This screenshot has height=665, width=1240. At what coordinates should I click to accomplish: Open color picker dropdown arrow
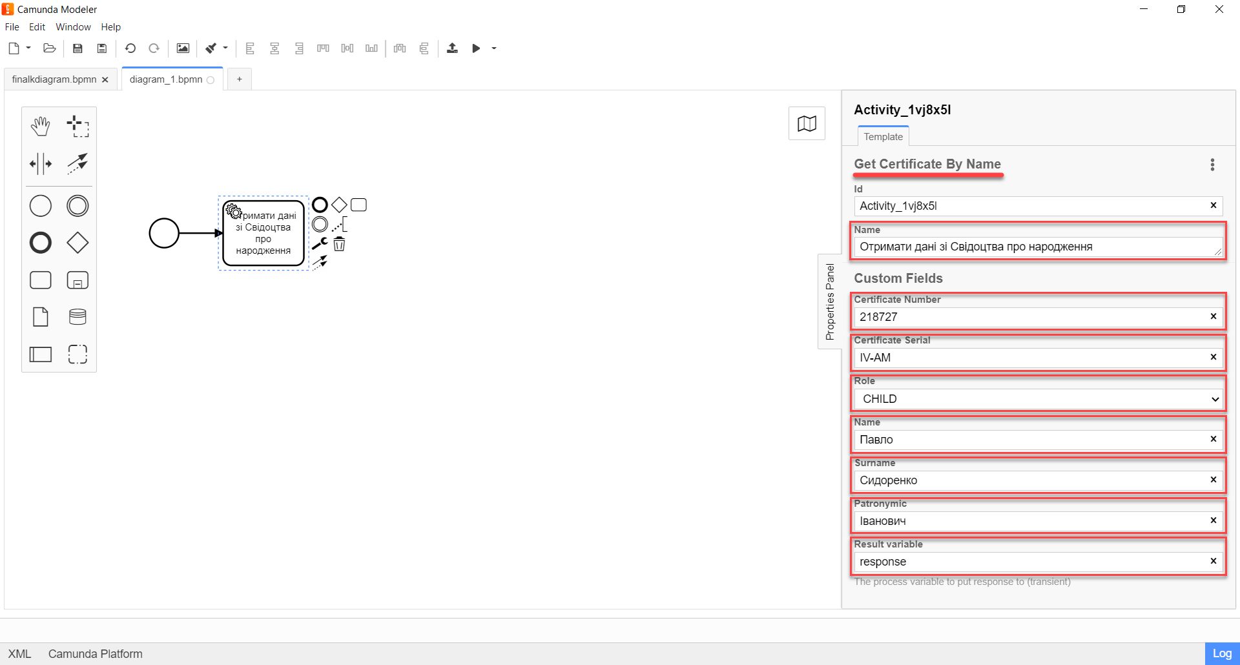[225, 48]
